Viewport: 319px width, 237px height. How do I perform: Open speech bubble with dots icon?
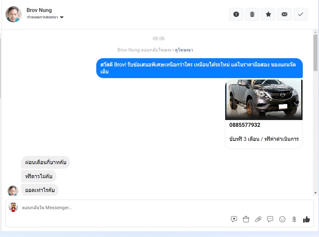coord(270,219)
